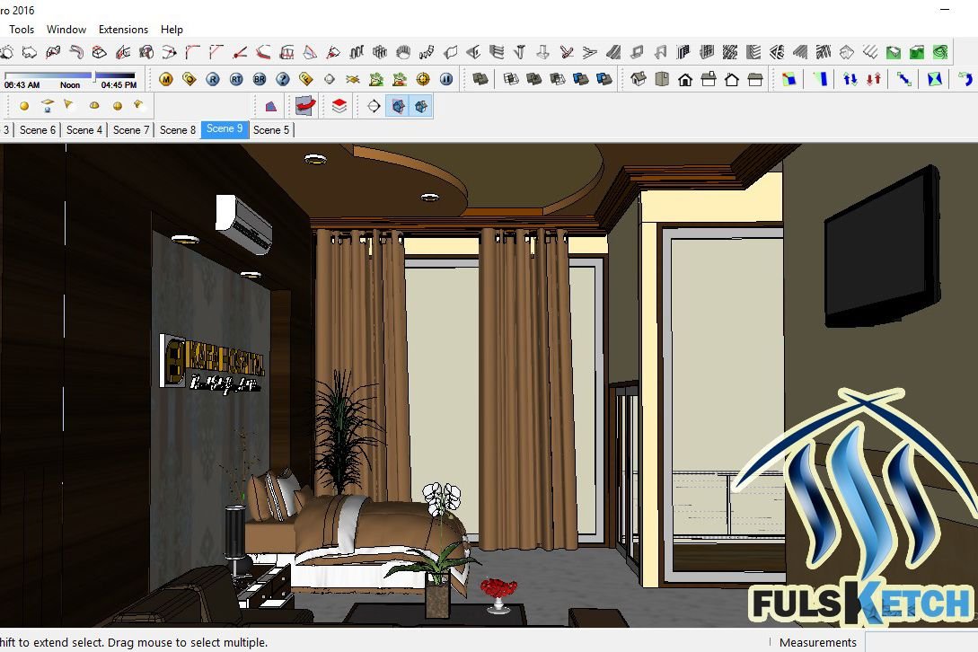Screen dimensions: 978x652
Task: Select the wall-mounted TV in the model
Action: [x=882, y=248]
